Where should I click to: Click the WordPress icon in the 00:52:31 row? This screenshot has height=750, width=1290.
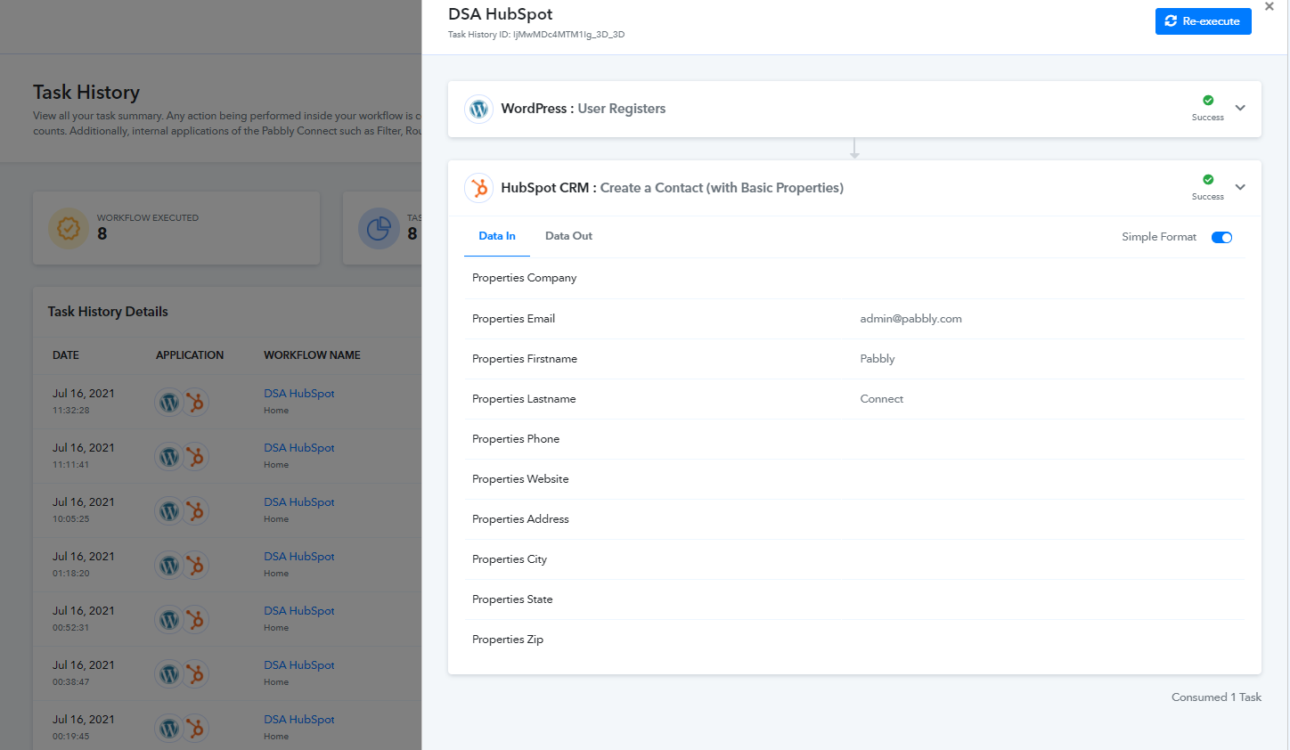coord(169,620)
